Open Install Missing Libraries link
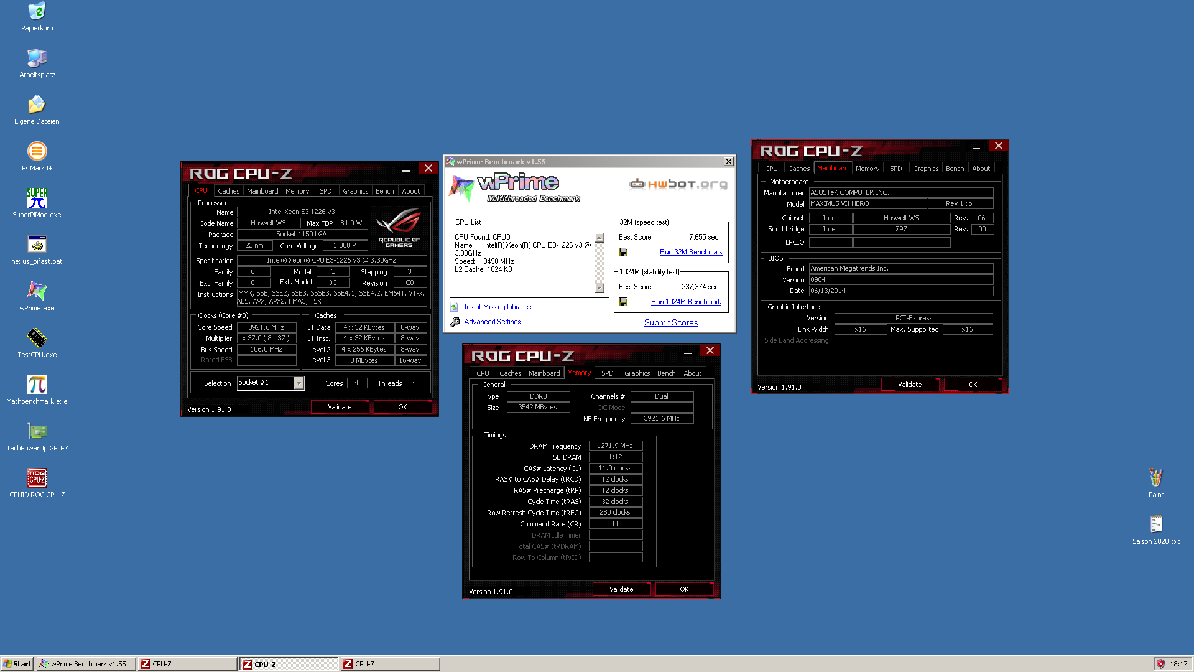This screenshot has height=672, width=1194. 497,307
